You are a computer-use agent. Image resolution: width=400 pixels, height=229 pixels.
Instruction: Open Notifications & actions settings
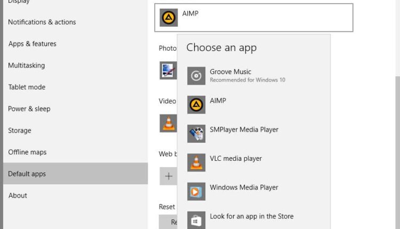(42, 22)
